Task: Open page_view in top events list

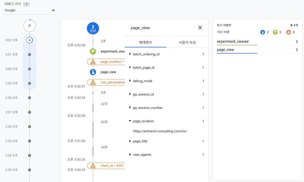Action: tap(225, 50)
